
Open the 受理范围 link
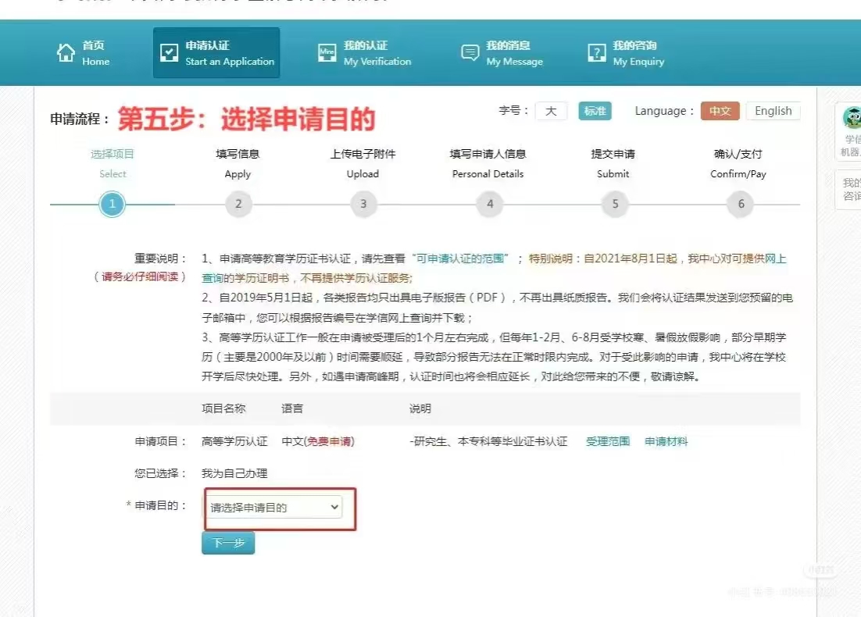tap(608, 441)
